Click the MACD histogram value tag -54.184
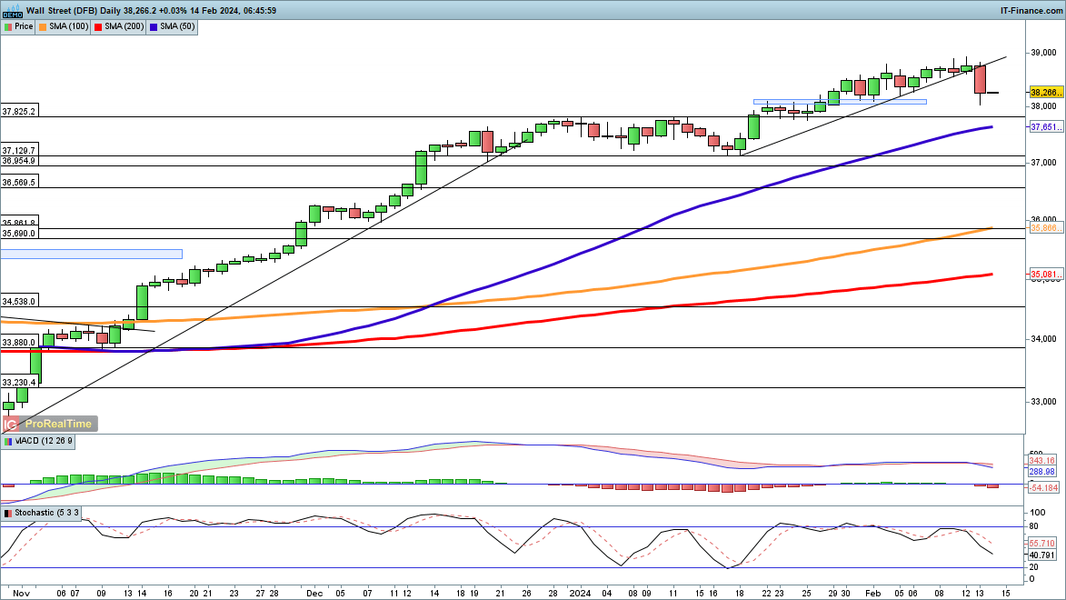Image resolution: width=1066 pixels, height=600 pixels. 1043,488
